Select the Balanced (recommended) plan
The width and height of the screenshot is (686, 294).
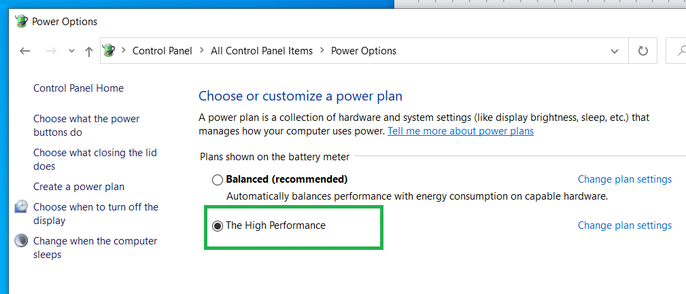coord(218,180)
